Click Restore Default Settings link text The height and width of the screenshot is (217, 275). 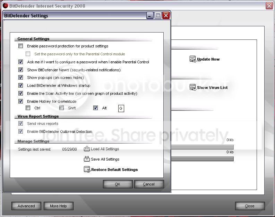[x=114, y=170]
